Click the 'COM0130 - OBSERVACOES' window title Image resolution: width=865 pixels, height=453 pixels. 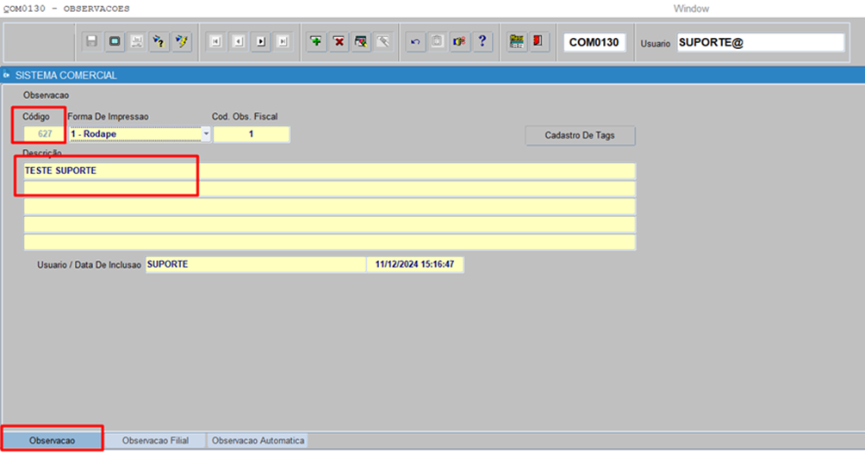66,9
